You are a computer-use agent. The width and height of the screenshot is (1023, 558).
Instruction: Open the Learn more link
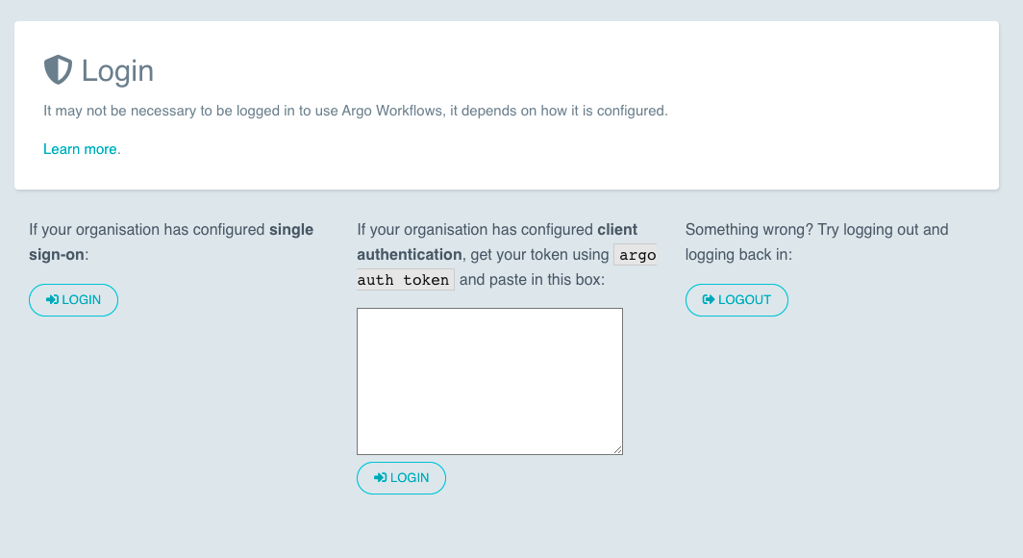79,149
